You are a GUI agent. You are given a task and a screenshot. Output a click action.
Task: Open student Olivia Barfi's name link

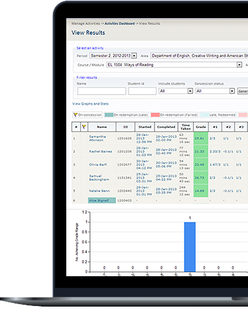pyautogui.click(x=98, y=165)
